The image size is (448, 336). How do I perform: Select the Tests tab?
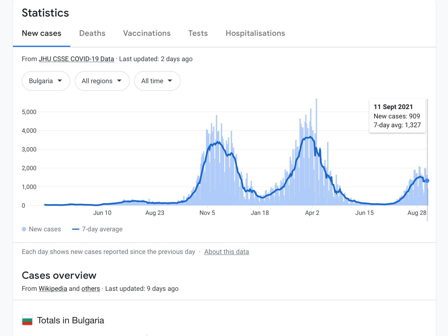198,33
